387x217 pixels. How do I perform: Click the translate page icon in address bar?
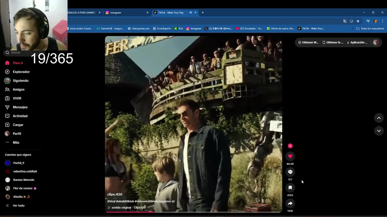click(345, 21)
